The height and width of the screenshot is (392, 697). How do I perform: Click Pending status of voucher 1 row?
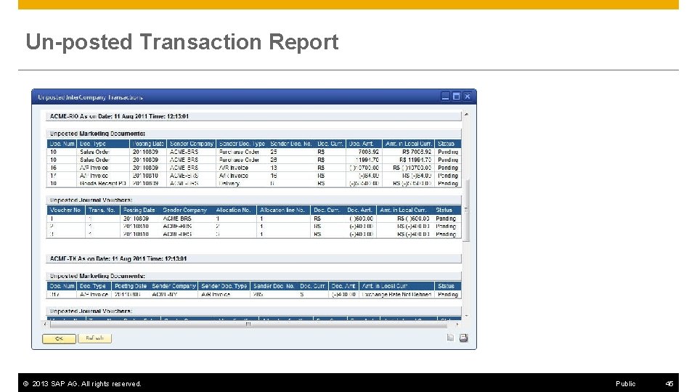446,219
